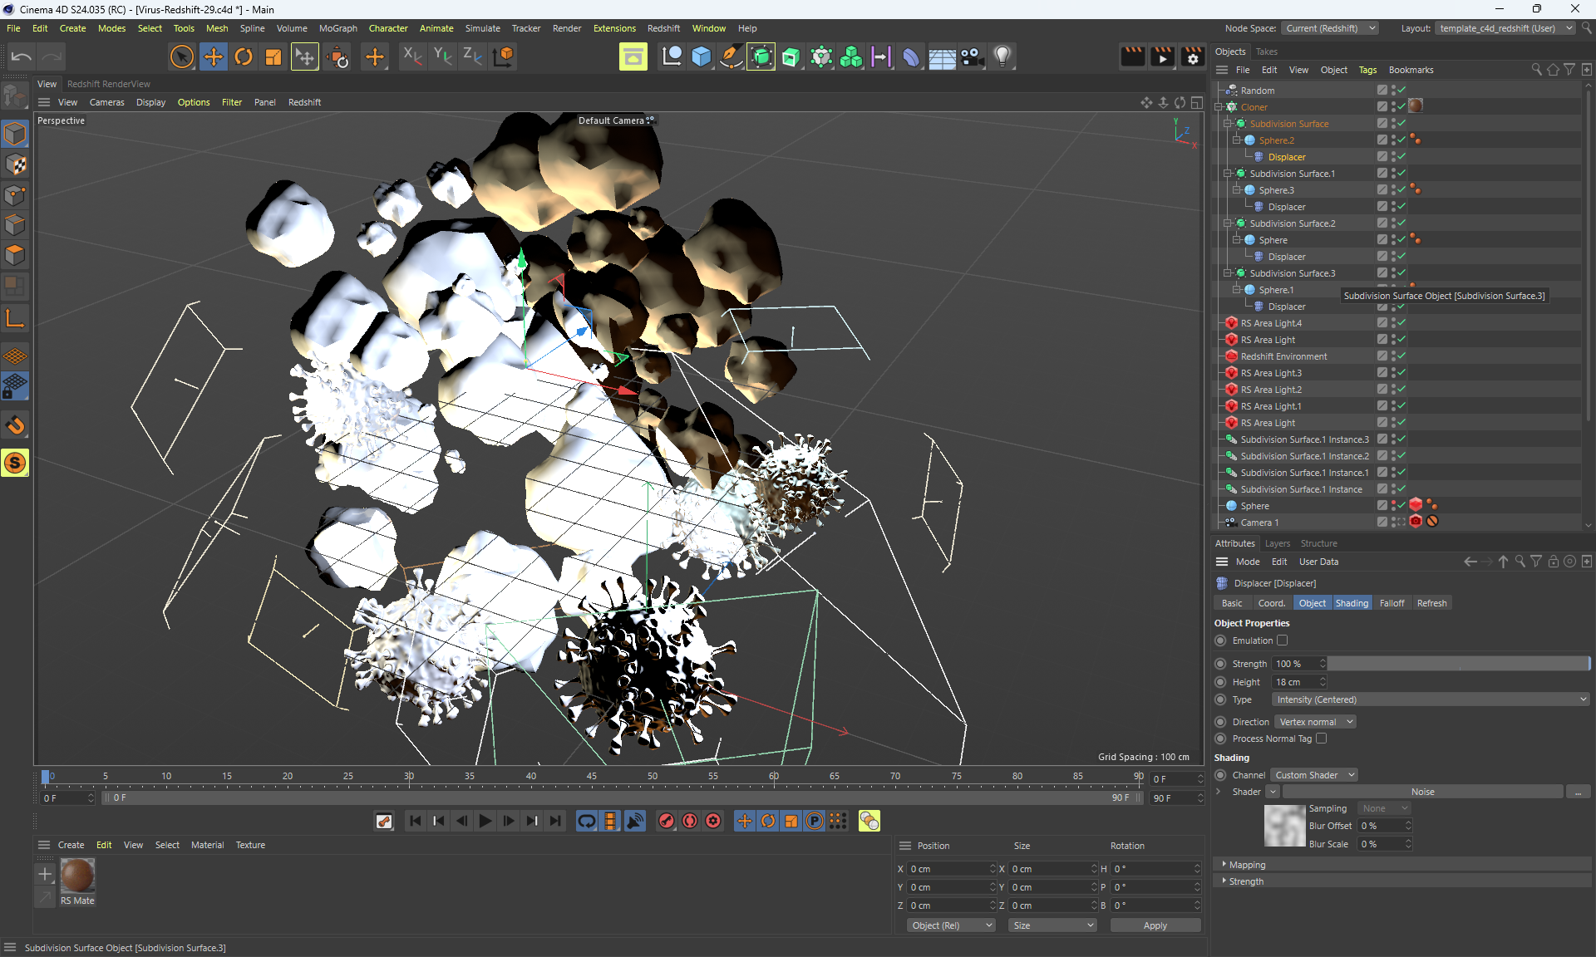1596x957 pixels.
Task: Open Edit Render Settings clapperboard icon
Action: point(1193,56)
